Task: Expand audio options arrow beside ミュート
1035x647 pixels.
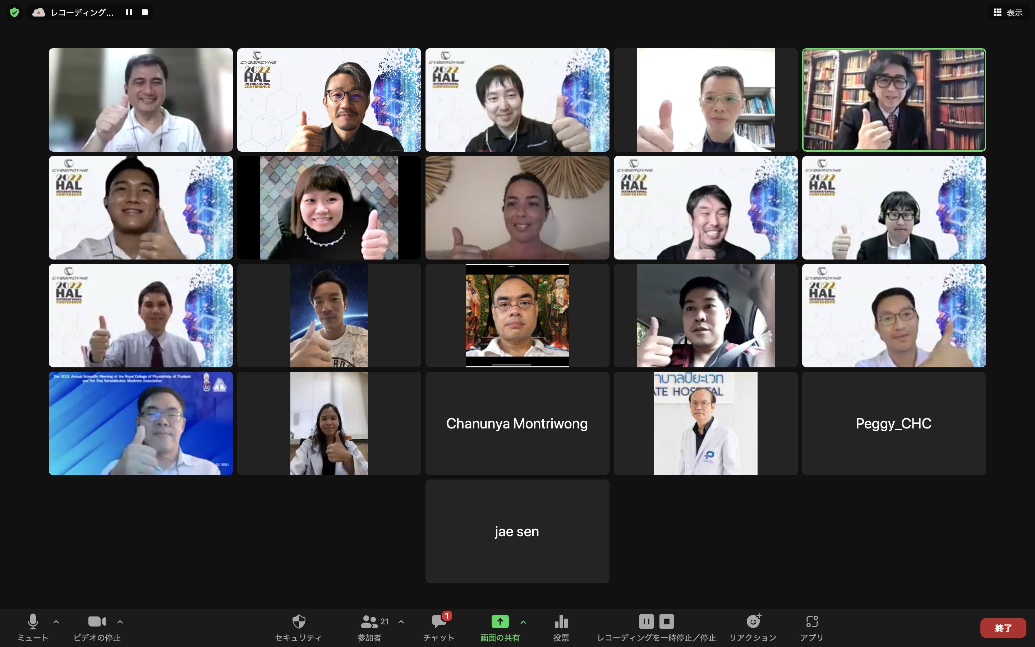Action: tap(56, 622)
